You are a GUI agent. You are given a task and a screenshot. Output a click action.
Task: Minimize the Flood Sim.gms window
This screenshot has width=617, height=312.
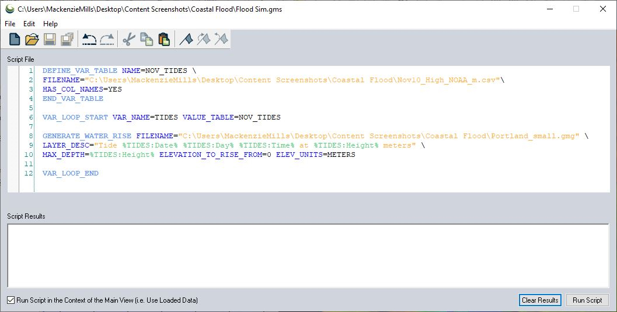coord(550,9)
